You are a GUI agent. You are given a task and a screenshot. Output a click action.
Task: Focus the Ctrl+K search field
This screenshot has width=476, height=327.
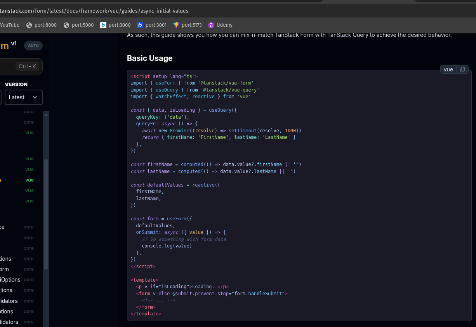(21, 66)
